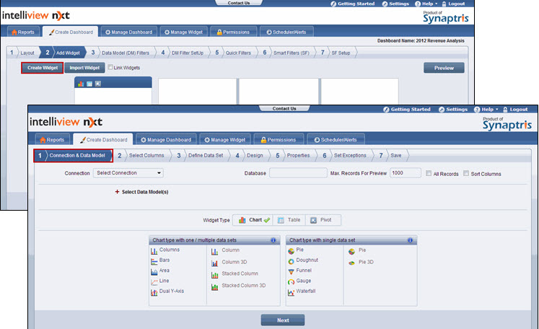This screenshot has height=329, width=539.
Task: Click Contact Us in front window
Action: click(x=284, y=109)
